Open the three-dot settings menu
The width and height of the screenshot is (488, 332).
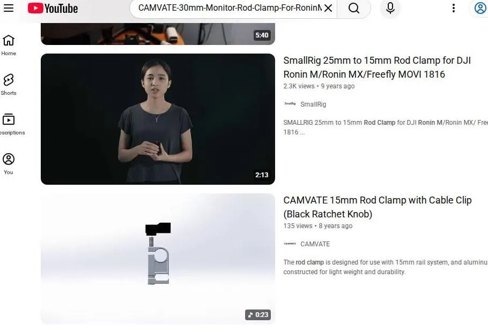tap(453, 8)
